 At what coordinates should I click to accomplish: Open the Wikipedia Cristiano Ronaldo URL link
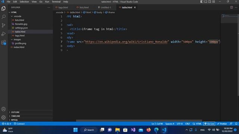click(126, 42)
